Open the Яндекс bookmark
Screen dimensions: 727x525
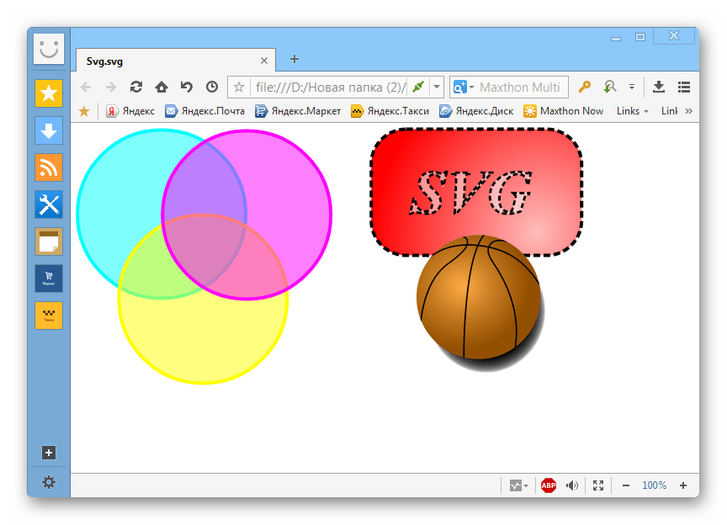pyautogui.click(x=130, y=111)
